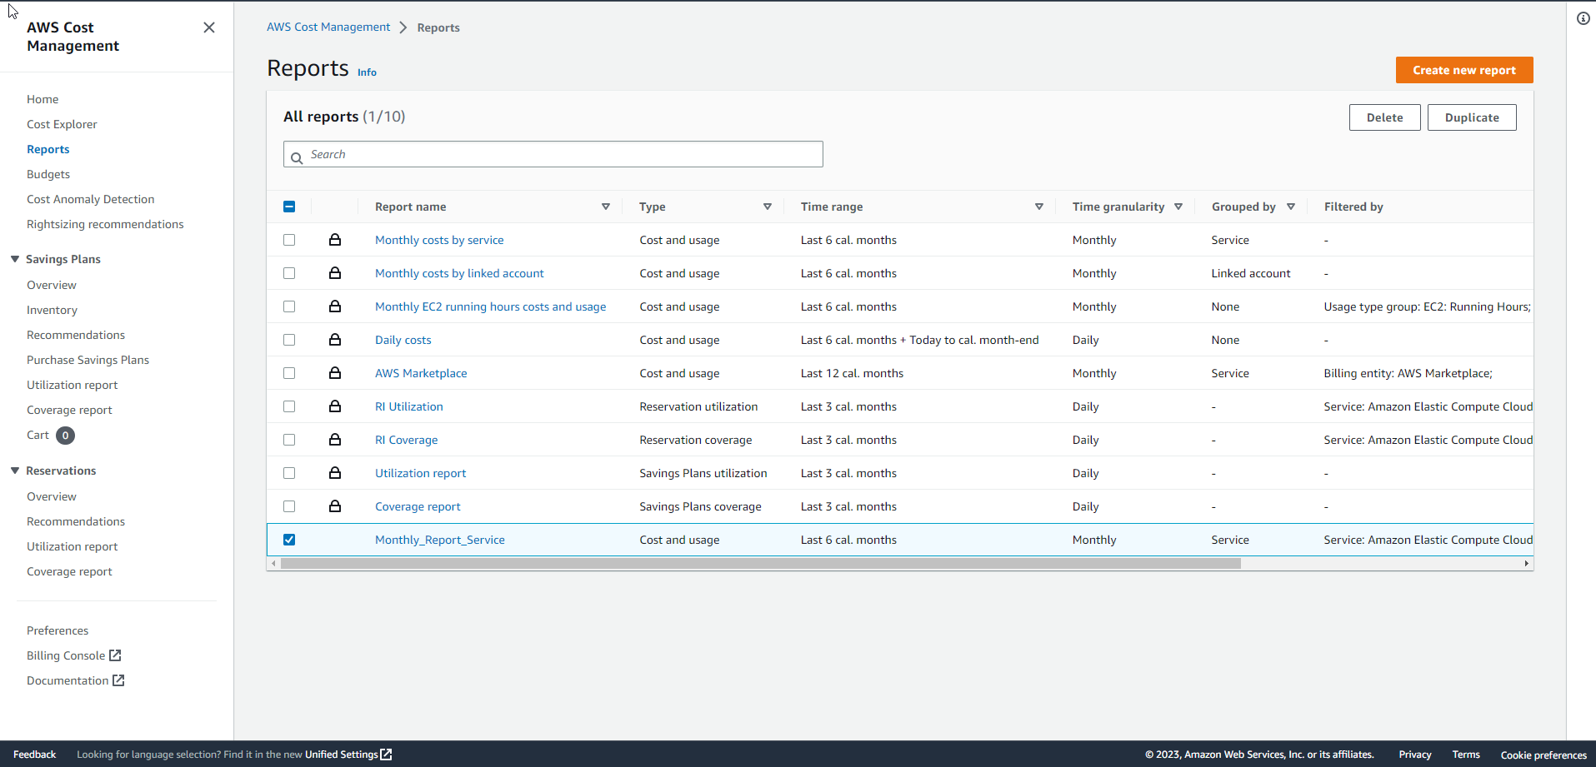This screenshot has height=767, width=1596.
Task: Open the Info link beside Reports heading
Action: pos(367,72)
